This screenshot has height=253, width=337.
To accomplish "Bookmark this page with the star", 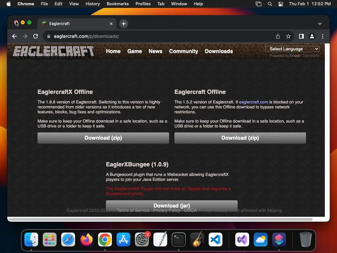I will pyautogui.click(x=288, y=36).
